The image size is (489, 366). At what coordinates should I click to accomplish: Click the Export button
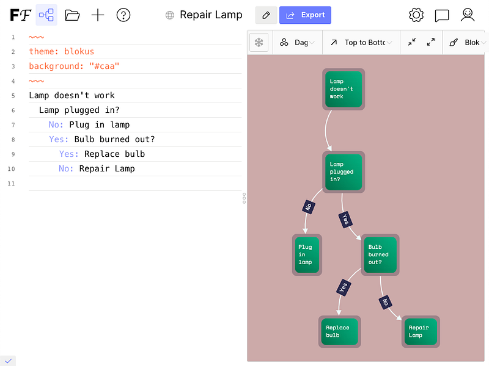coord(305,15)
